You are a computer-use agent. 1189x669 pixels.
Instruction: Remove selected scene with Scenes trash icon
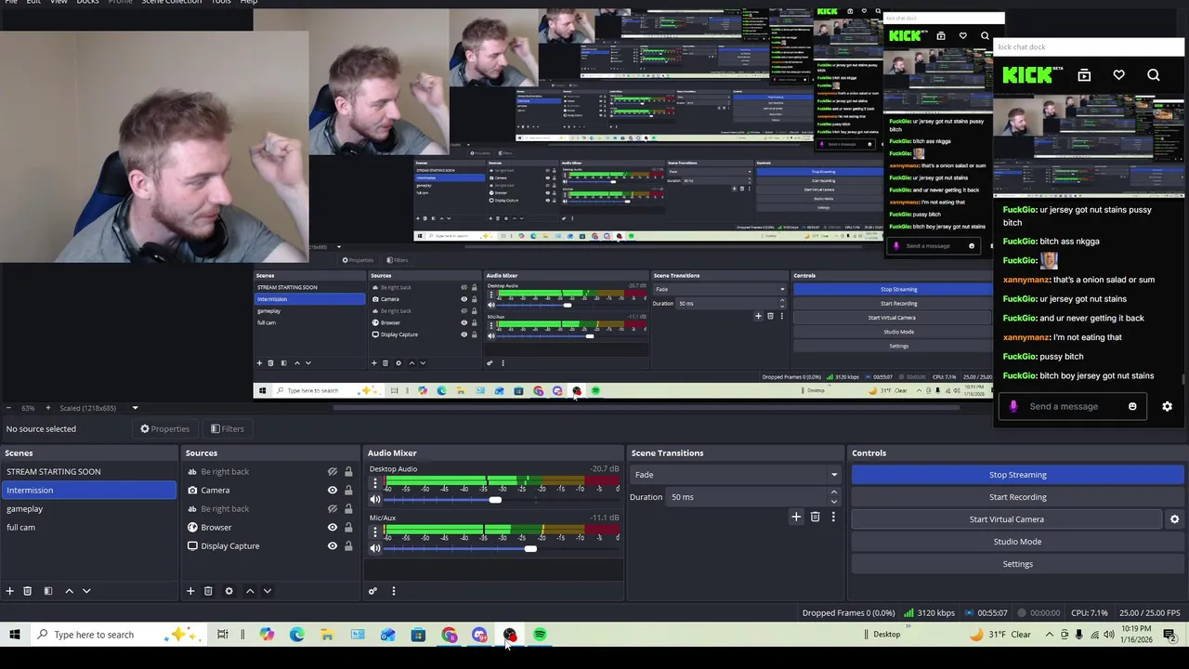27,591
